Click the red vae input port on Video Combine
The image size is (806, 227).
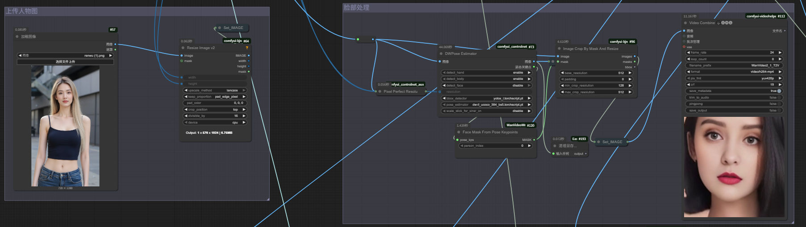point(684,47)
